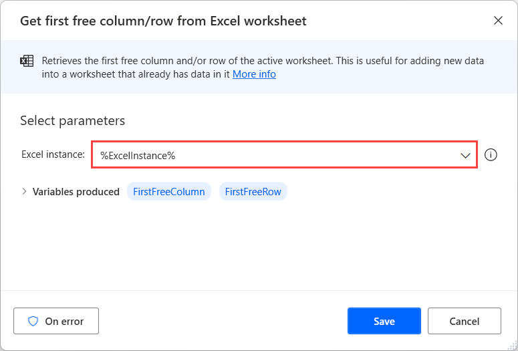Select the FirstFreeColumn variable chip
Image resolution: width=518 pixels, height=351 pixels.
pos(169,192)
